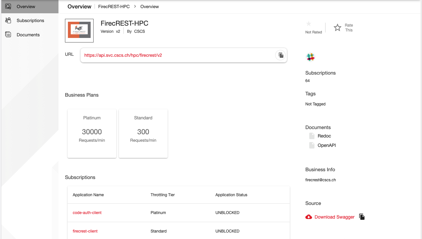Open the Slack icon link

pos(311,57)
